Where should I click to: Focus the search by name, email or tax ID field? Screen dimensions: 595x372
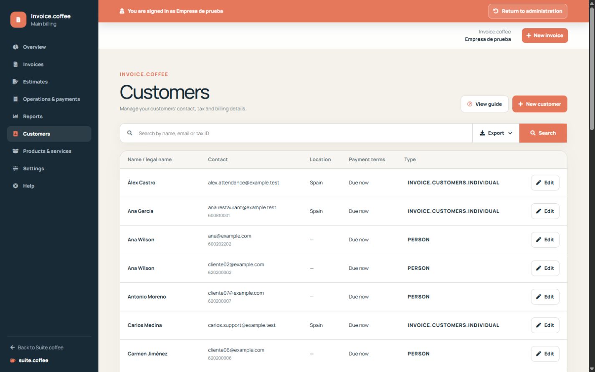tap(296, 133)
